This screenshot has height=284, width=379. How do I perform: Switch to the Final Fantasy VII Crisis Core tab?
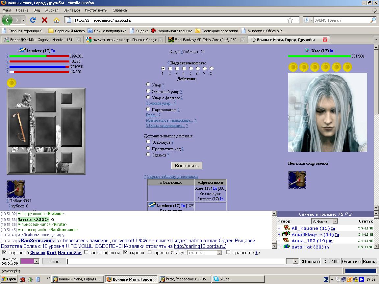pyautogui.click(x=207, y=40)
